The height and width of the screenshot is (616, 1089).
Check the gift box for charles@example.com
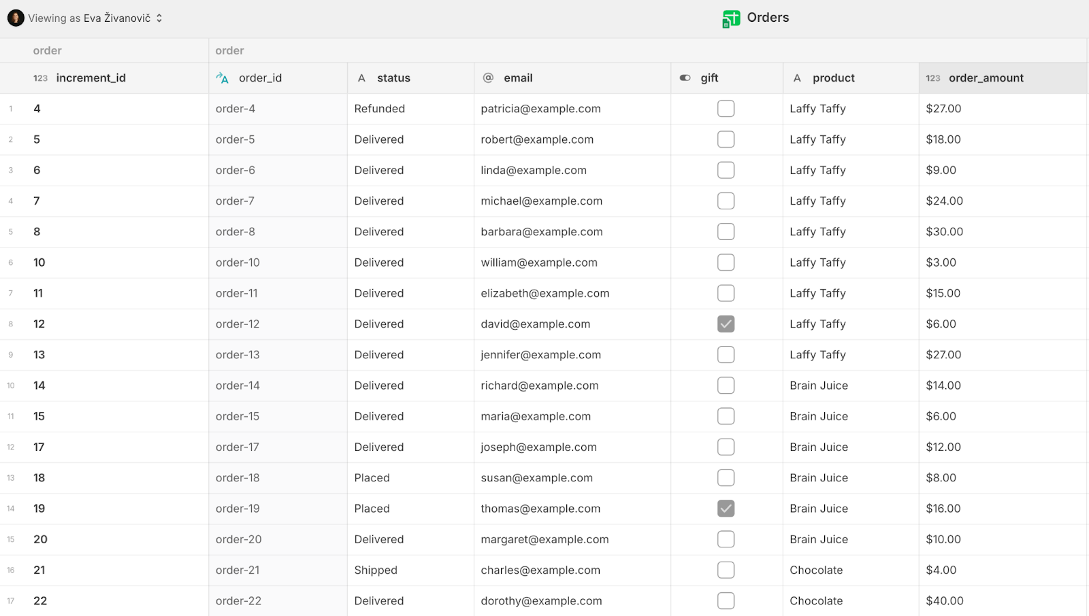pyautogui.click(x=726, y=570)
